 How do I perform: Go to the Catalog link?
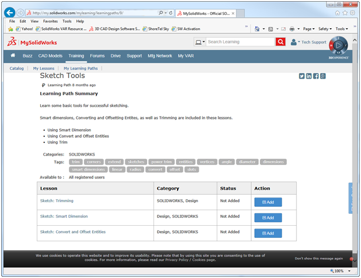pos(17,68)
